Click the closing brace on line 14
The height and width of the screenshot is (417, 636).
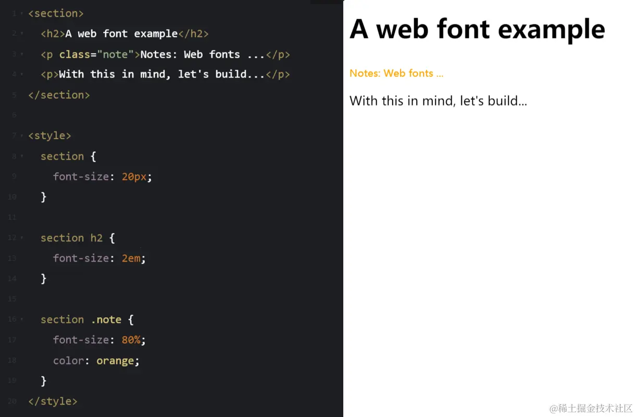pyautogui.click(x=44, y=279)
